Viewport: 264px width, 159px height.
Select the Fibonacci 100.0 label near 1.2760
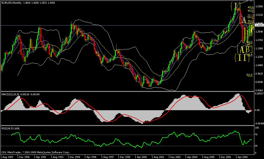coord(249,42)
